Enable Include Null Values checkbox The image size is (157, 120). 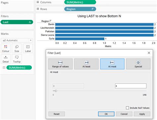(128, 108)
